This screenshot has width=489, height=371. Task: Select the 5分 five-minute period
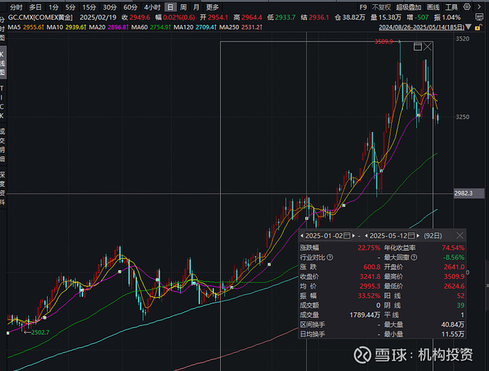coord(70,7)
